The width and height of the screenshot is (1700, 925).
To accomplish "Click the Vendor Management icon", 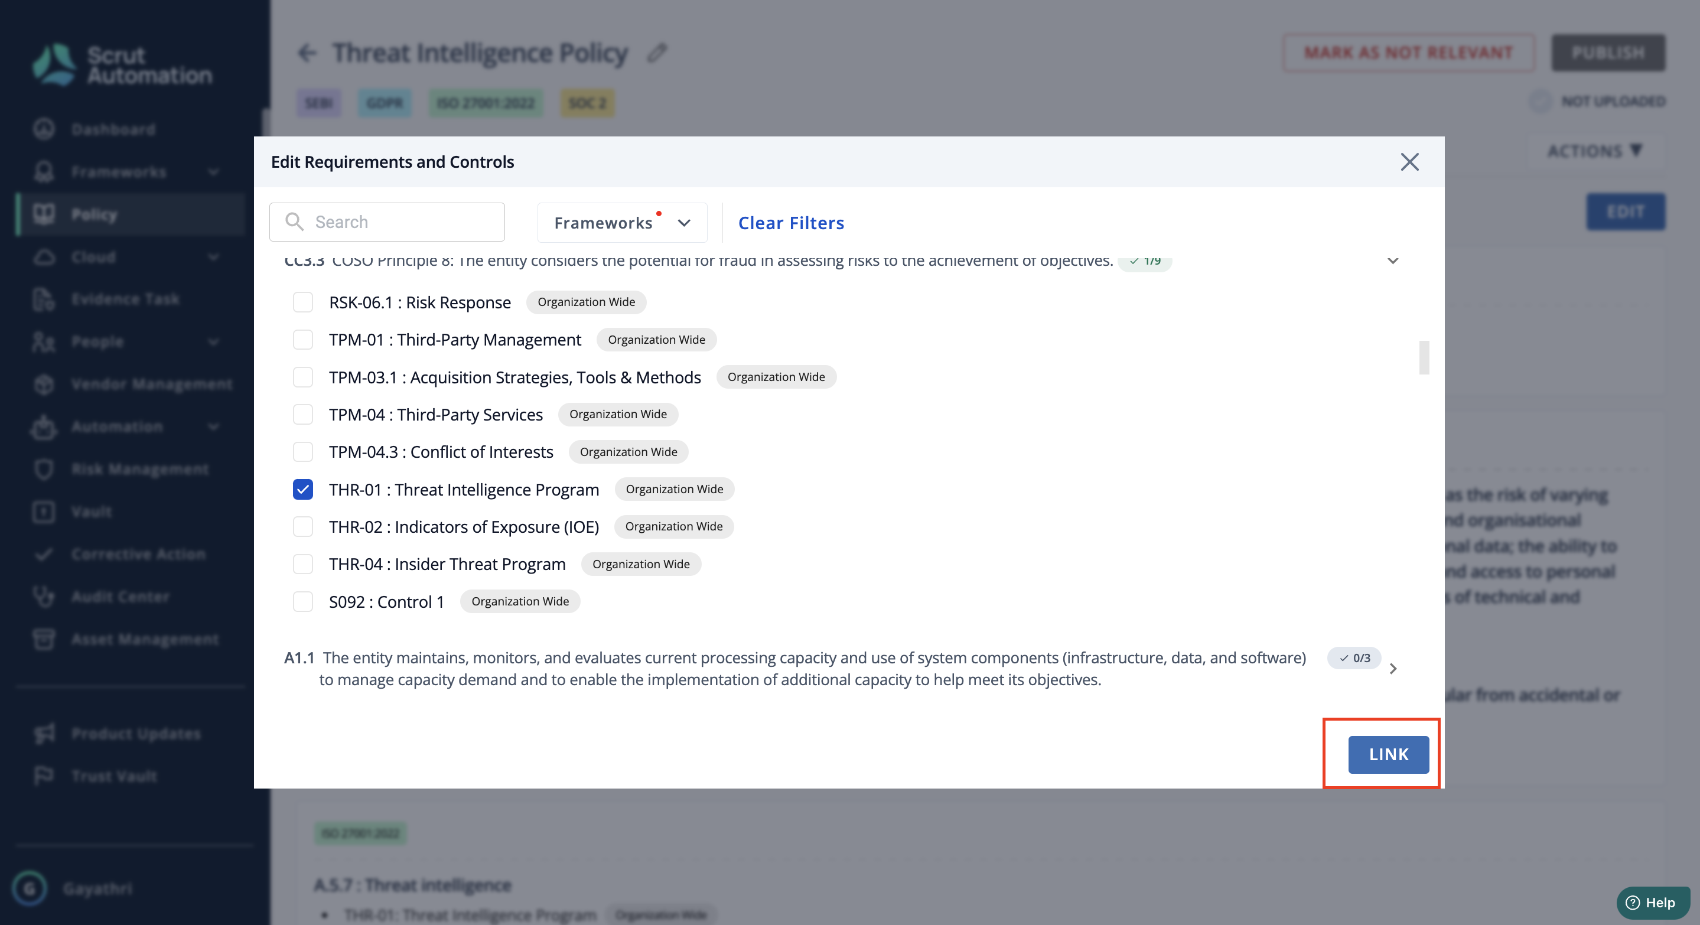I will [44, 384].
